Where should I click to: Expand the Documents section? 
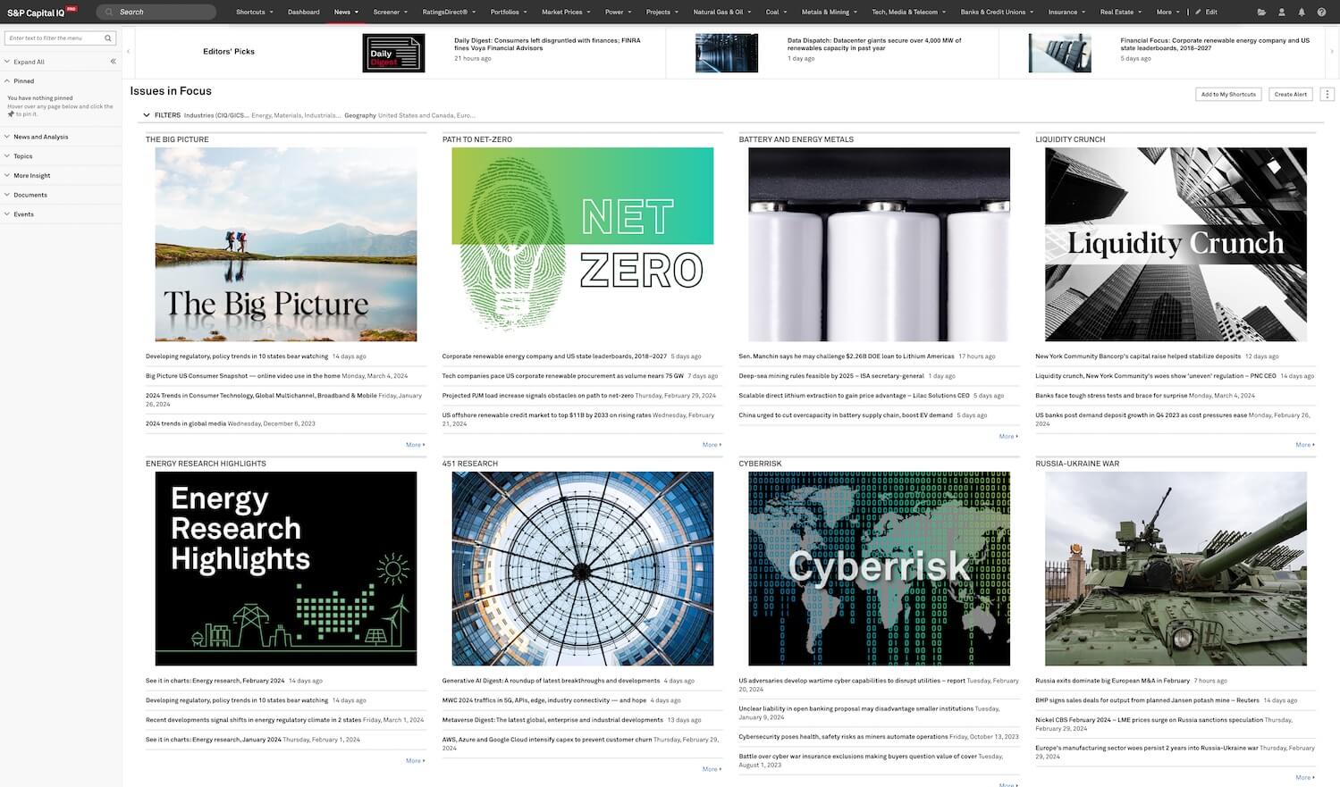26,195
